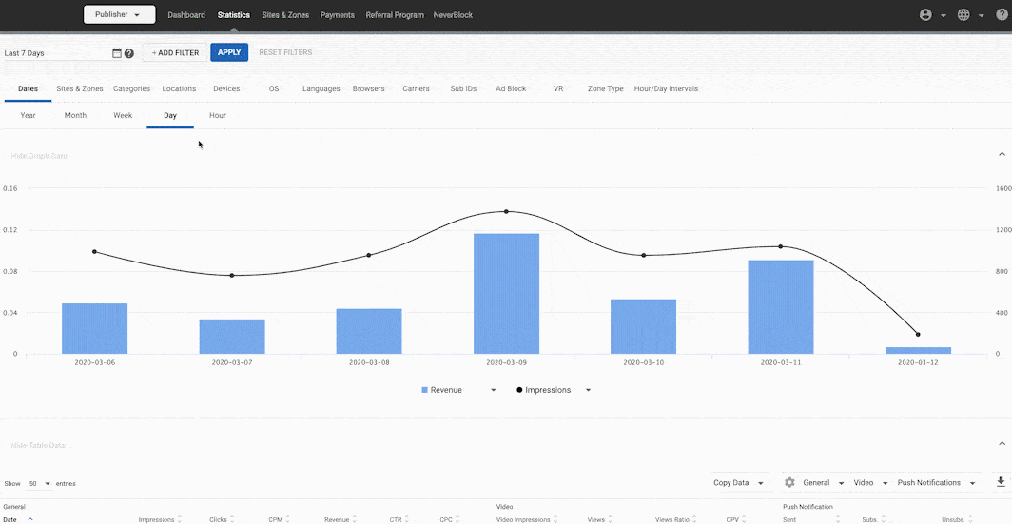
Task: Select the Locations tab
Action: [179, 88]
